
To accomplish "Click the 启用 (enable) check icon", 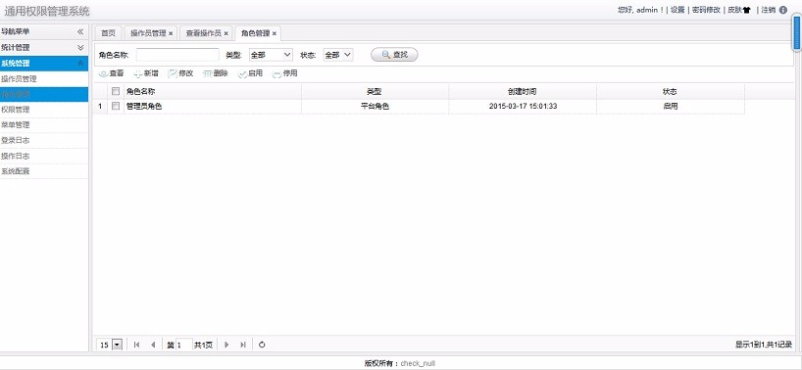I will [x=242, y=74].
